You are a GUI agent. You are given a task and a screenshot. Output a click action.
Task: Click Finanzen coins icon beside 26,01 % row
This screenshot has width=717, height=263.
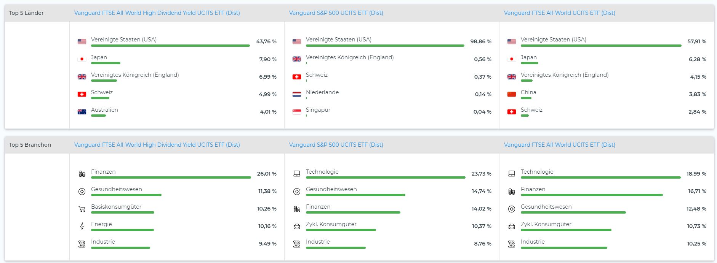point(82,174)
